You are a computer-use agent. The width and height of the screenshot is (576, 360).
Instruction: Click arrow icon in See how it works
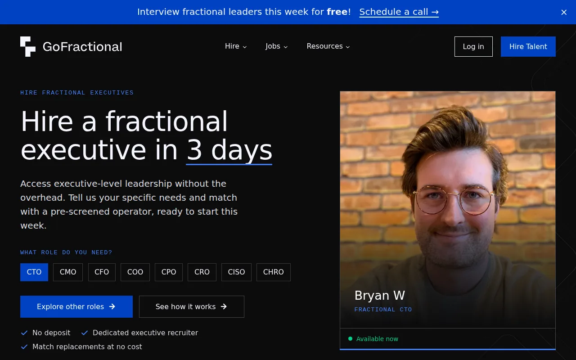[x=224, y=306]
